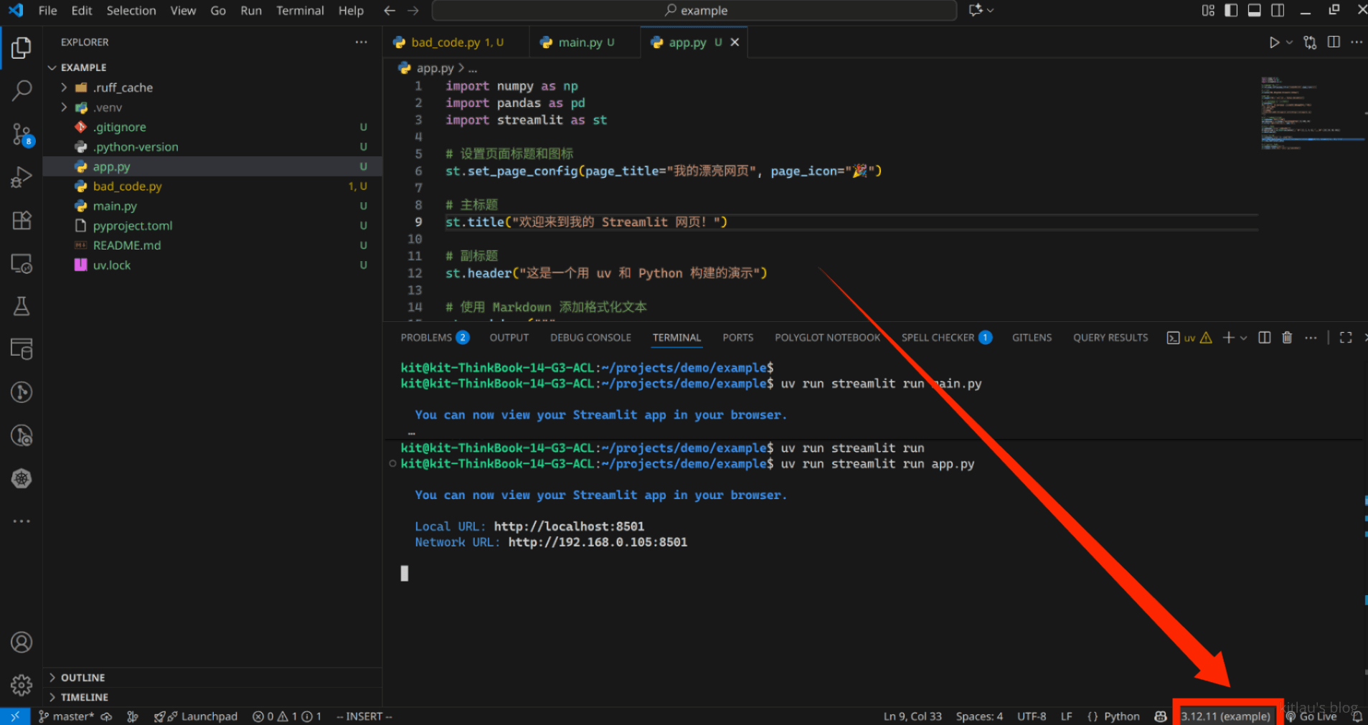Open the Extensions view

coord(22,220)
